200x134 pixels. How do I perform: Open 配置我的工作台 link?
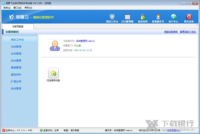click(188, 32)
